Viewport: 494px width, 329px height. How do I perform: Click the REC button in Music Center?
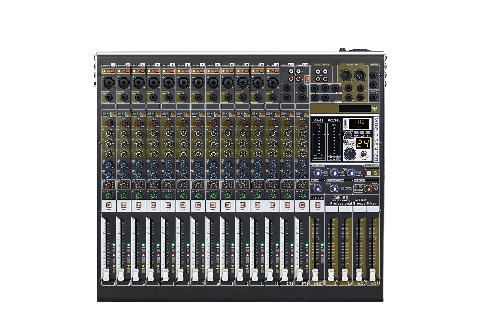click(x=356, y=133)
